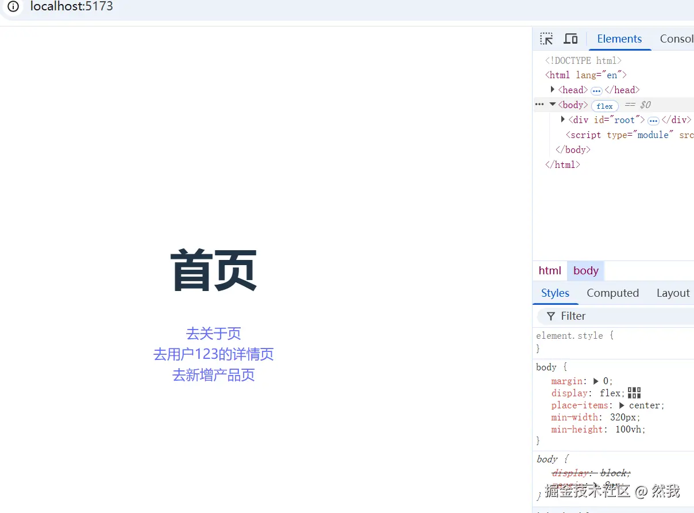Open the Styles tab
694x513 pixels.
555,293
